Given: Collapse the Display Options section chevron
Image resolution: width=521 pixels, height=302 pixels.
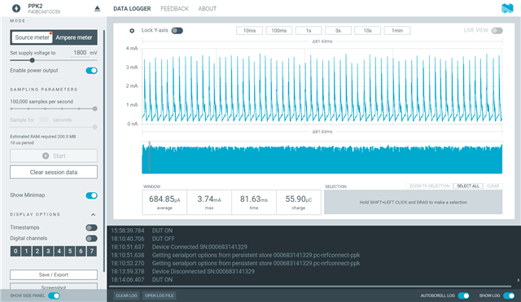Looking at the screenshot, I should (x=94, y=215).
